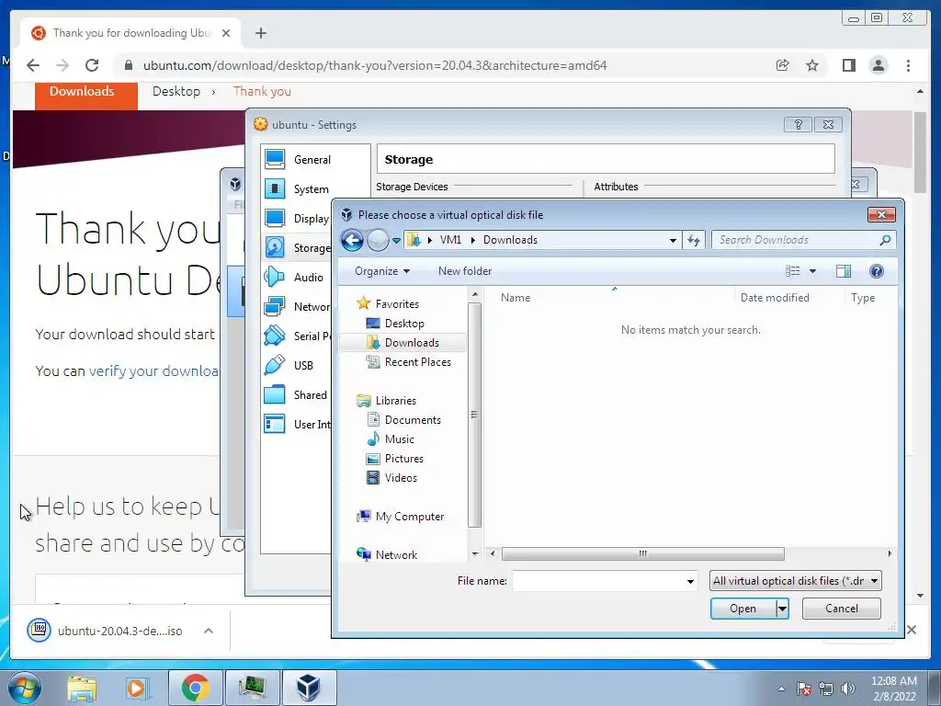Image resolution: width=941 pixels, height=706 pixels.
Task: Open file type filter dropdown
Action: (795, 581)
